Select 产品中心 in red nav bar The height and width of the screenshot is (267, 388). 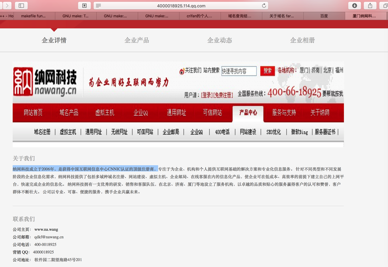coord(248,113)
